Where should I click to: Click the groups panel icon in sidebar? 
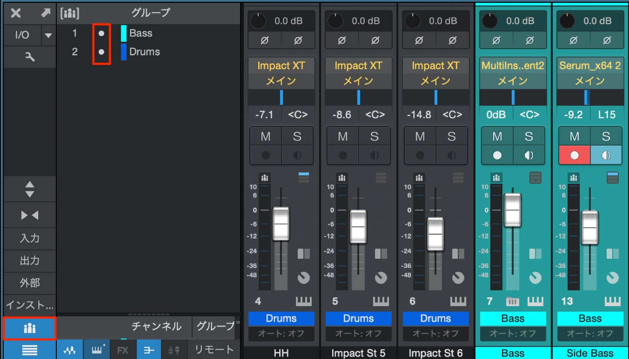(29, 328)
